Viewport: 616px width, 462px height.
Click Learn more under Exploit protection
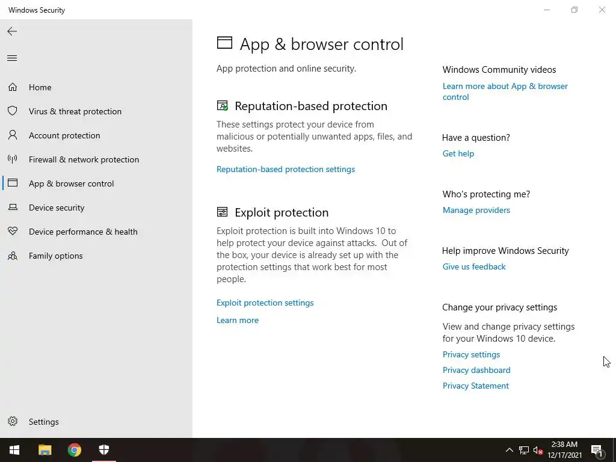pyautogui.click(x=238, y=320)
